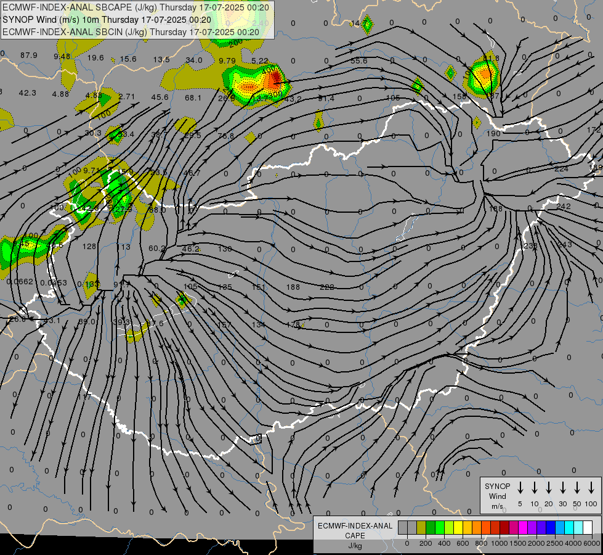Click the 91.4 value on the map

(x=326, y=99)
